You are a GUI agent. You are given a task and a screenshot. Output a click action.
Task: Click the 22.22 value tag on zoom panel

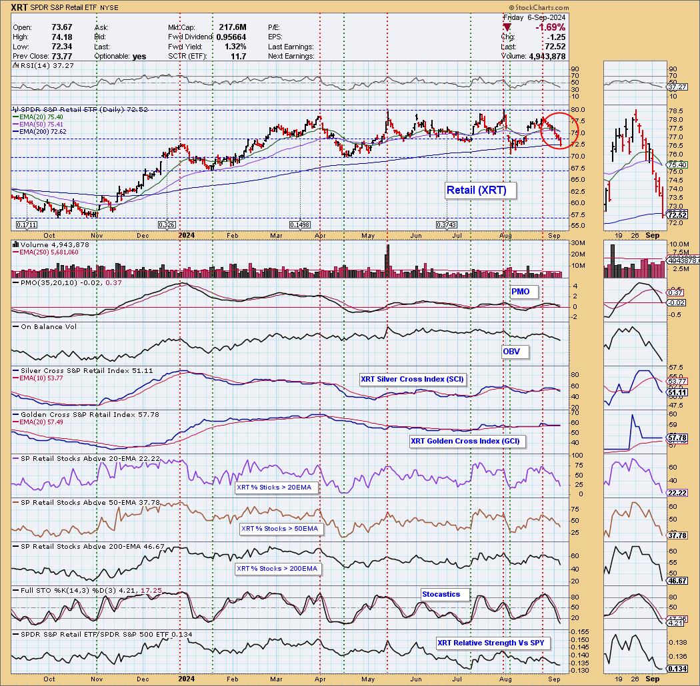tap(677, 492)
